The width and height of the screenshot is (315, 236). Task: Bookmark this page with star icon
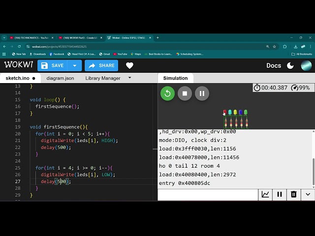coord(274,47)
